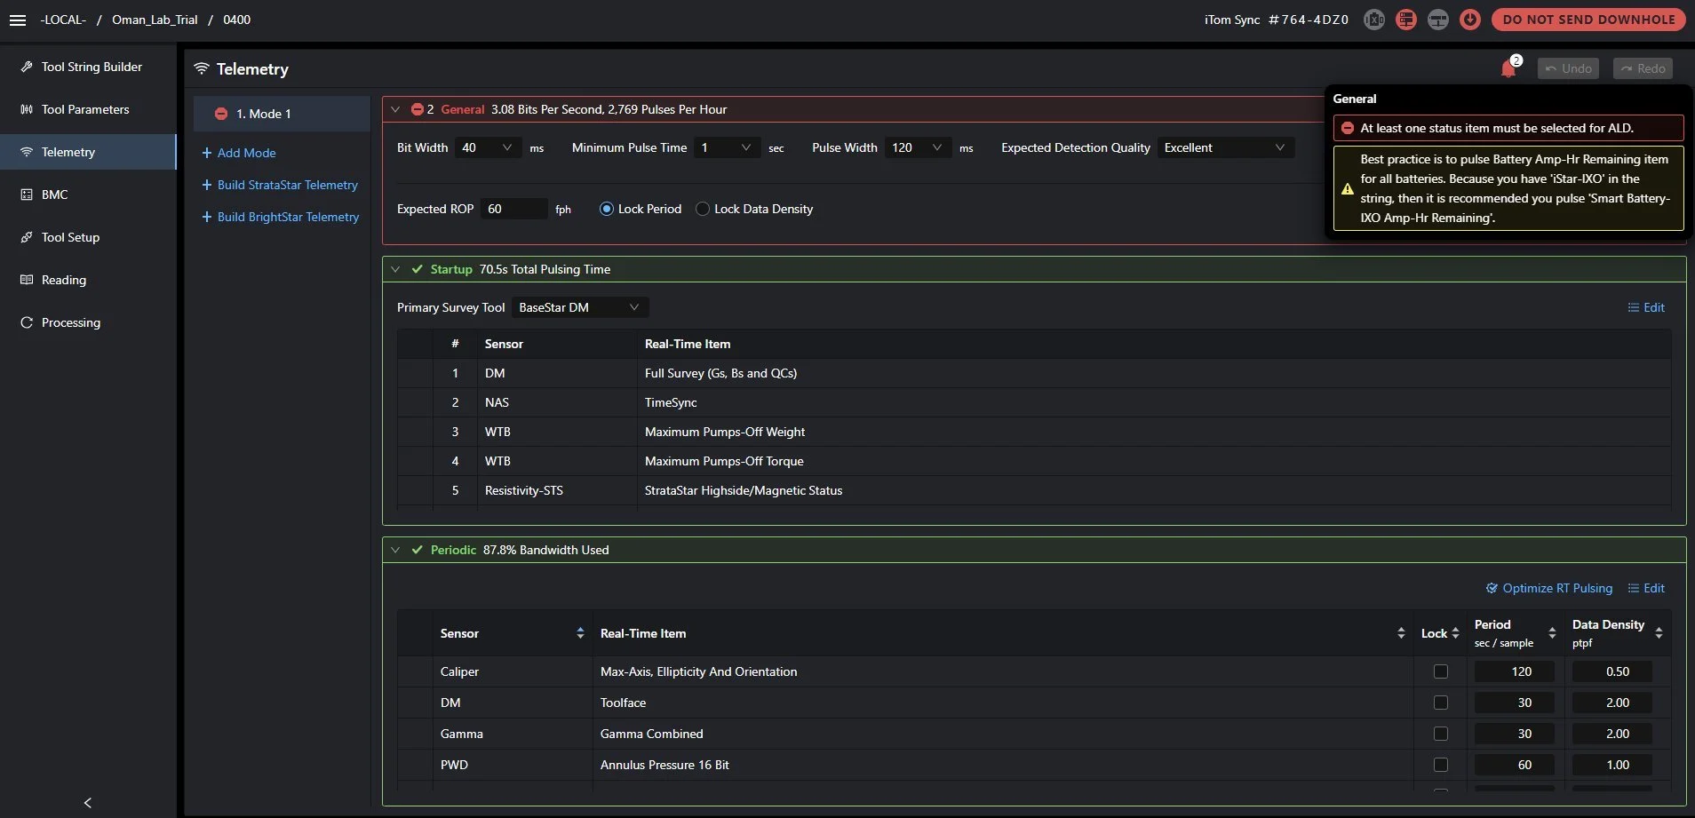Select the Lock Data Density radio button

702,209
